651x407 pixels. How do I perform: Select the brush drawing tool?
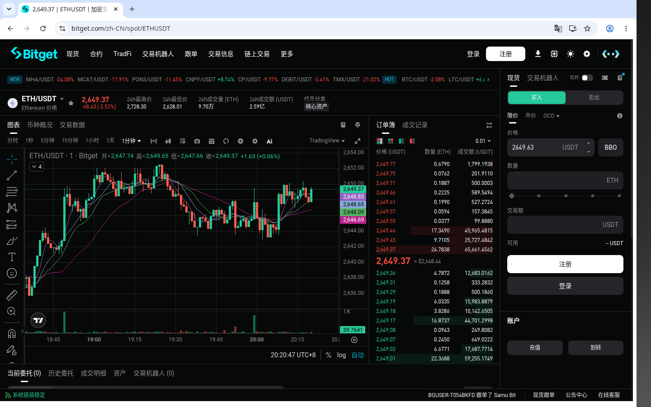pyautogui.click(x=12, y=241)
